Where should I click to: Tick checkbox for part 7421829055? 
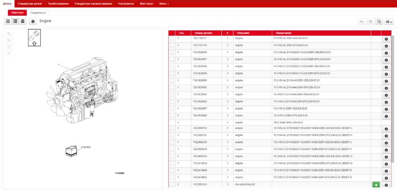click(x=172, y=52)
